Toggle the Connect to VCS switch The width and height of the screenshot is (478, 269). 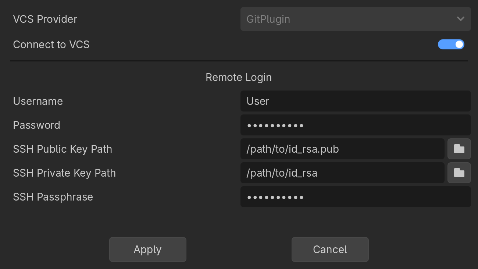click(x=451, y=45)
